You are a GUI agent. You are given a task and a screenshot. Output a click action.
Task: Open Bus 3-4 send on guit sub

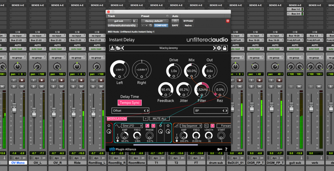point(295,14)
